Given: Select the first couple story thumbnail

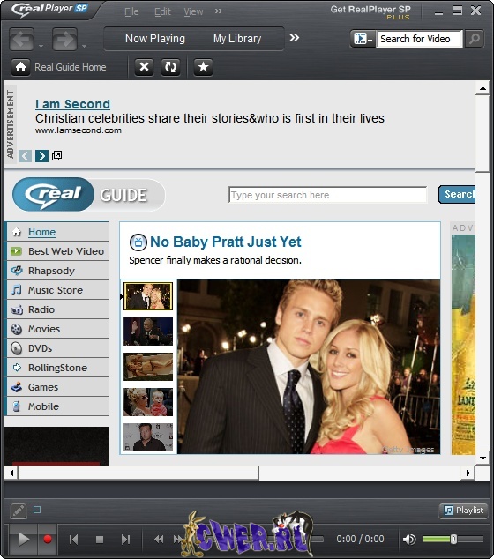Looking at the screenshot, I should [x=148, y=296].
